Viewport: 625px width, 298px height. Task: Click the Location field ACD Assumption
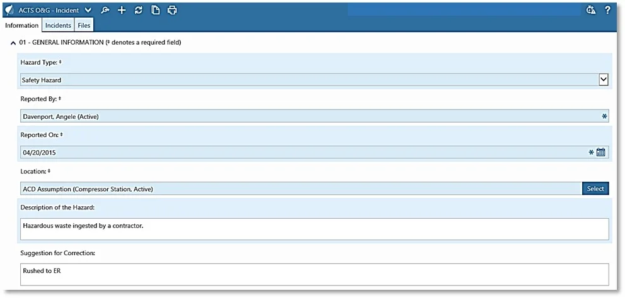pos(301,189)
